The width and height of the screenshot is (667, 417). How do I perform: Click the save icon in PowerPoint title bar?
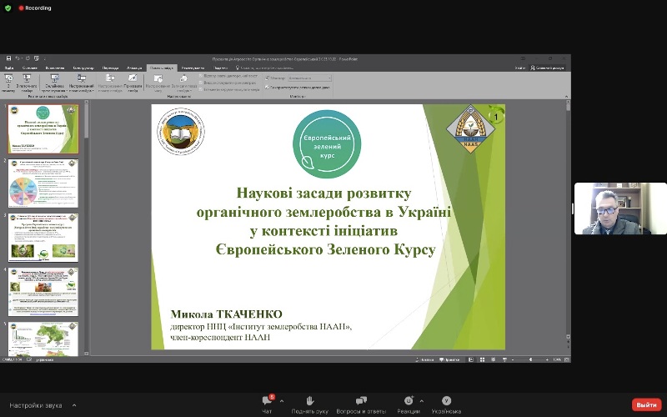[x=8, y=58]
